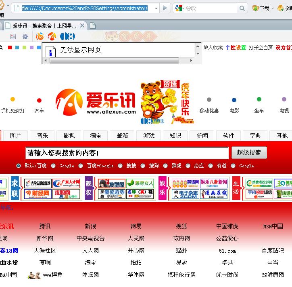The height and width of the screenshot is (287, 292).
Task: Switch to the 爱乐讯 搜索聚合 tab
Action: click(x=44, y=25)
